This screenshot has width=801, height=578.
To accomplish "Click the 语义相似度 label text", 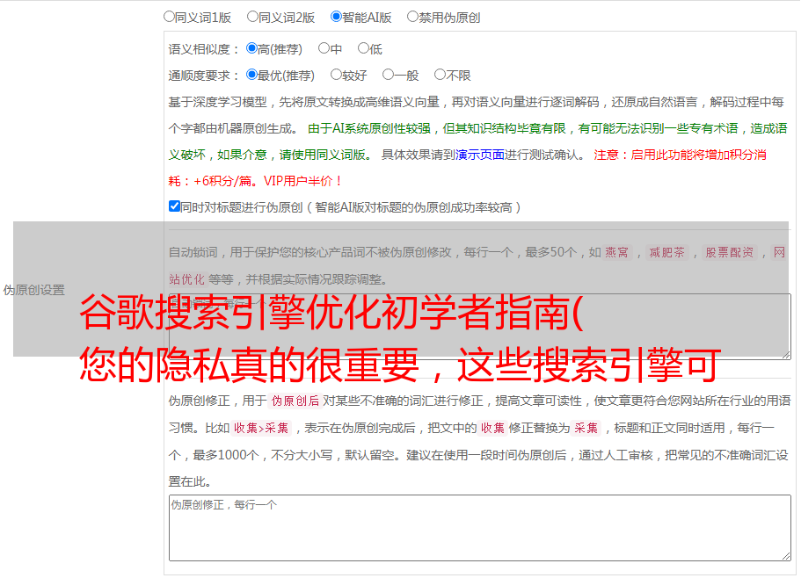I will (204, 49).
